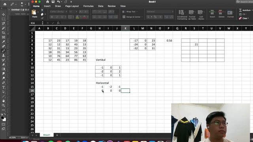Select the Healing Brush tool in Photoshop

pos(4,47)
